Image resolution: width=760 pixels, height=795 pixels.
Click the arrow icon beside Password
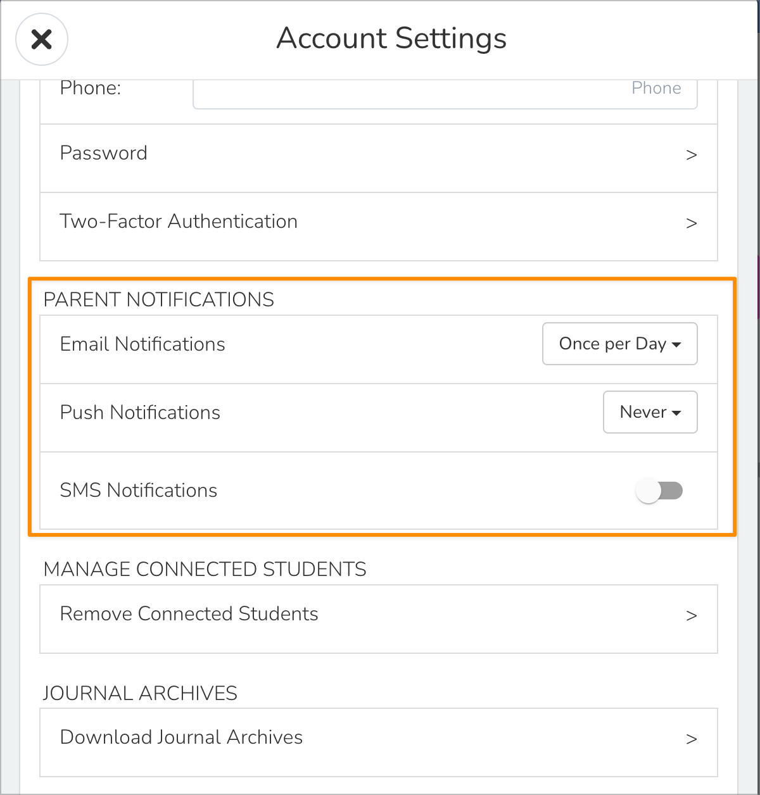click(x=692, y=155)
